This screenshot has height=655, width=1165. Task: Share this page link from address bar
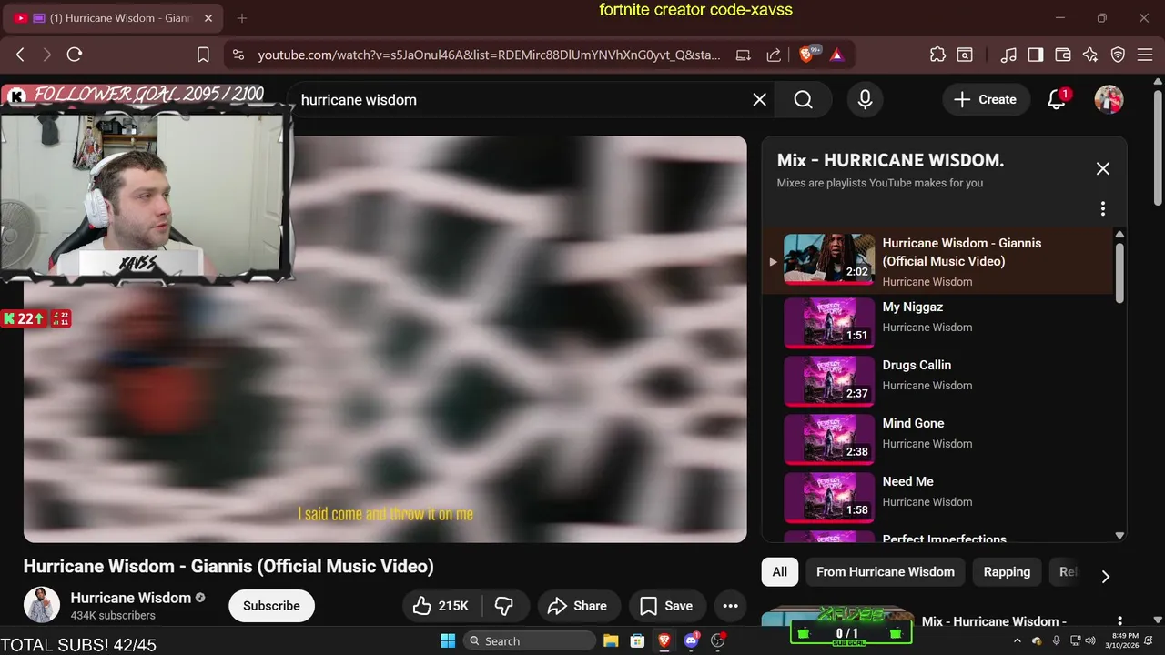point(774,55)
